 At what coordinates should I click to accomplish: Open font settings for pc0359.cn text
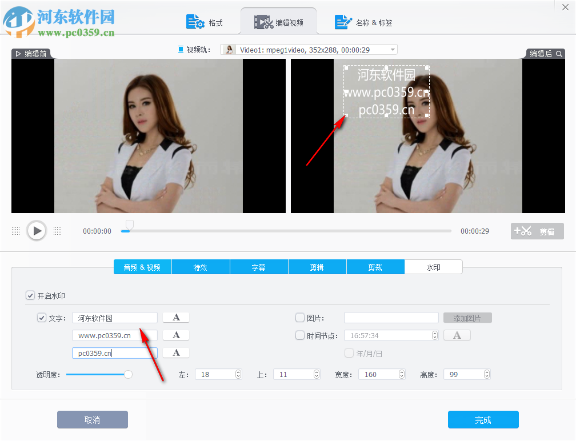[175, 352]
